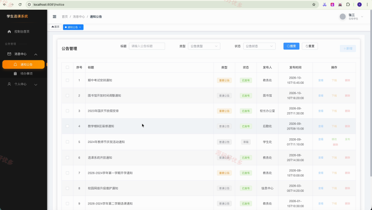Screen dimensions: 372x210
Task: Click the 新增 button
Action: point(348,48)
